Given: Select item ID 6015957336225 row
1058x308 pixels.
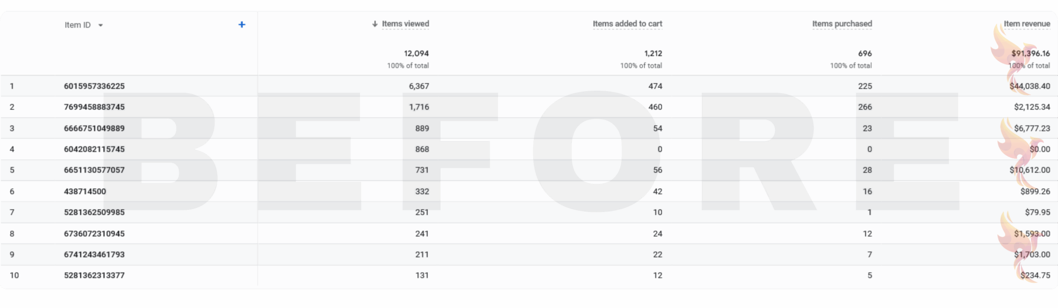Looking at the screenshot, I should tap(94, 86).
